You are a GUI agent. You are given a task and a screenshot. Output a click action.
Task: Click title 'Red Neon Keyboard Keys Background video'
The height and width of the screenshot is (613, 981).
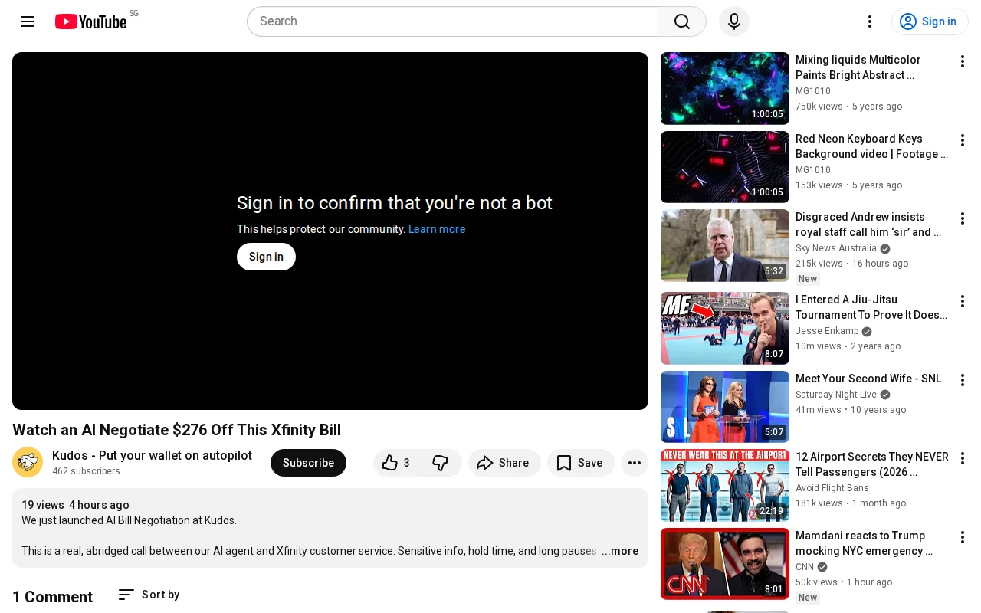click(x=871, y=146)
